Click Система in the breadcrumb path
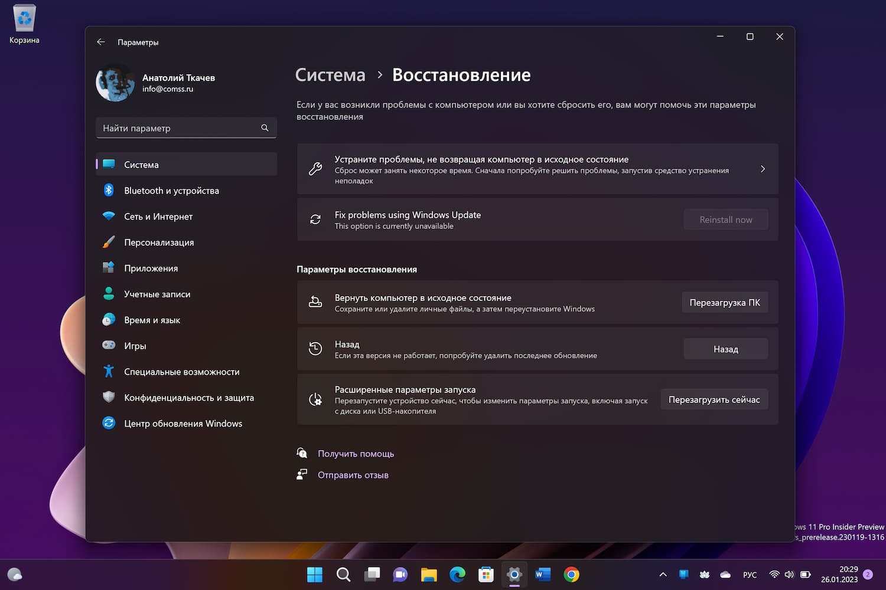This screenshot has width=886, height=590. [x=330, y=75]
